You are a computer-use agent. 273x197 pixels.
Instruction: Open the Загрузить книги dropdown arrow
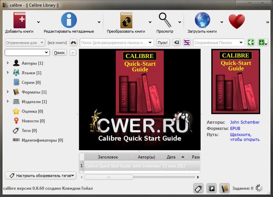point(222,22)
